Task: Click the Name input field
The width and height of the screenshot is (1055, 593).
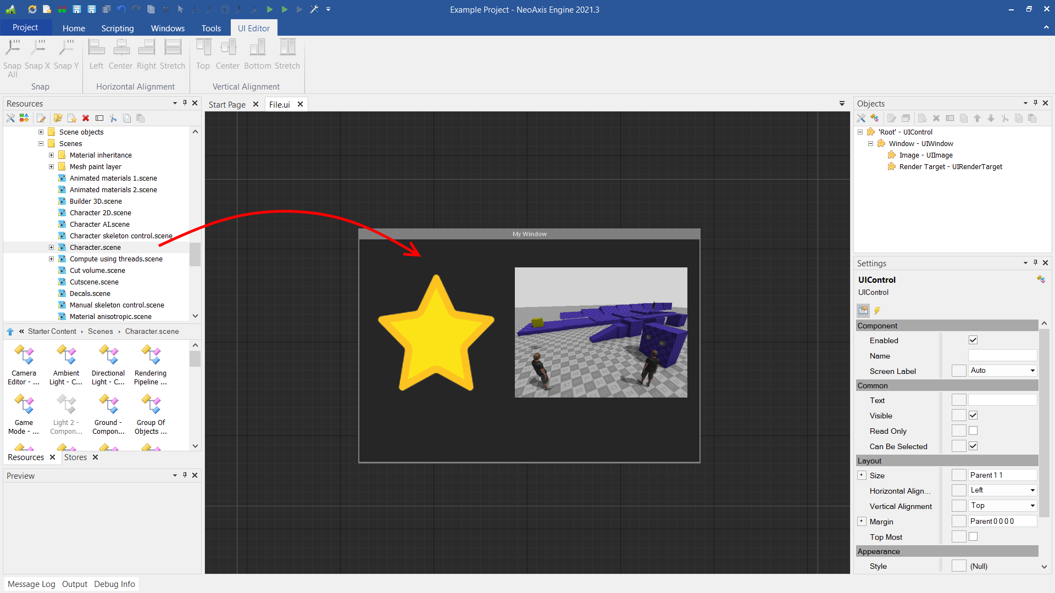Action: click(1002, 356)
